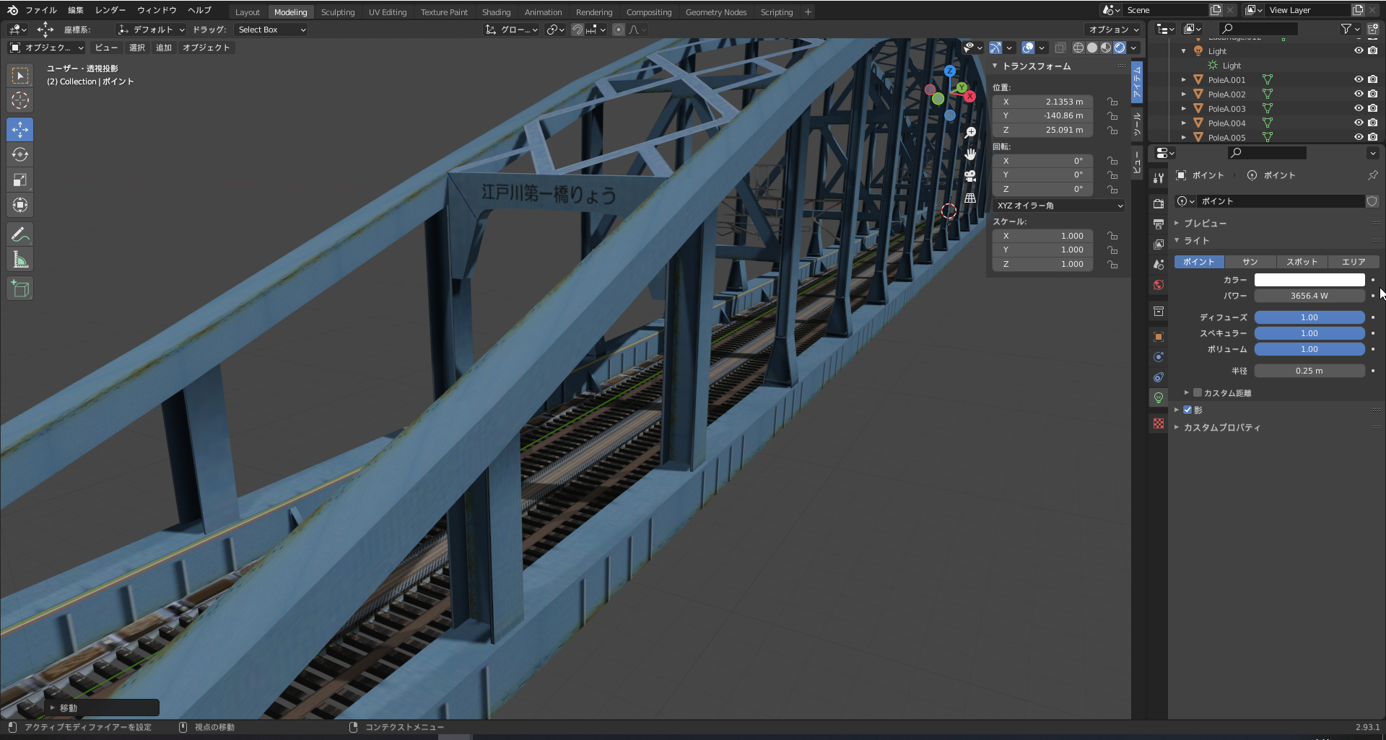
Task: Choose the Annotate pencil tool
Action: 20,234
